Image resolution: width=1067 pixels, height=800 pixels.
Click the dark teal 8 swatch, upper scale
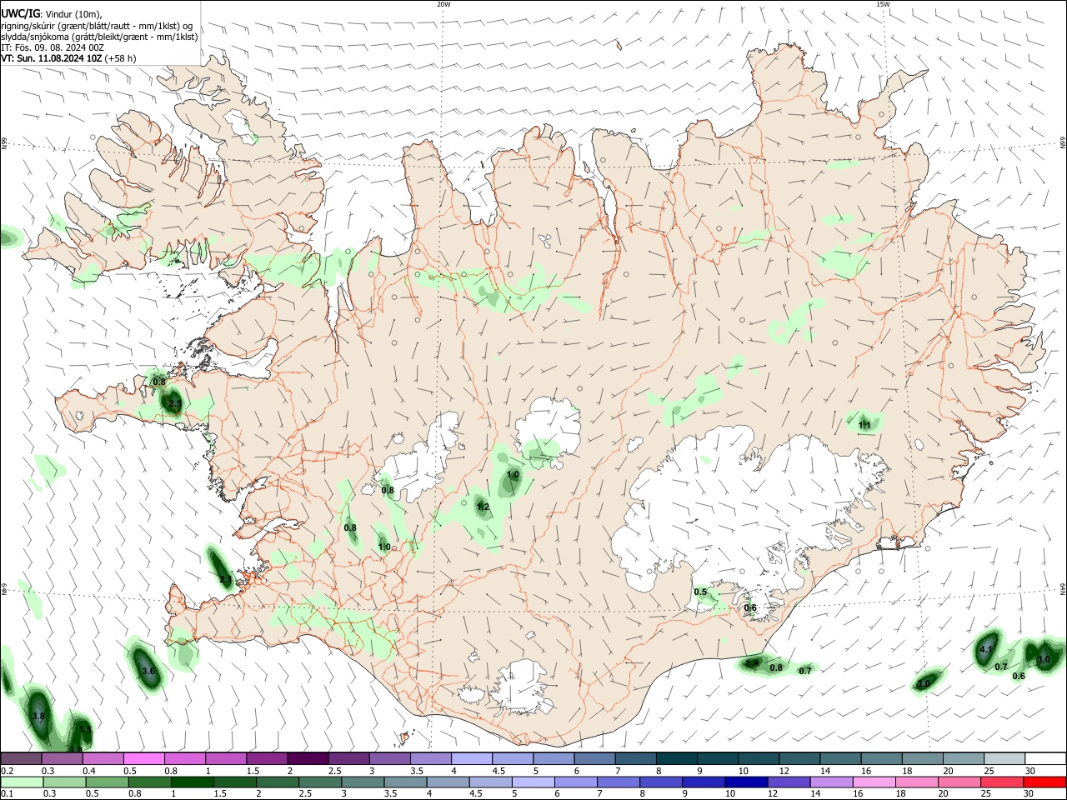pyautogui.click(x=676, y=758)
